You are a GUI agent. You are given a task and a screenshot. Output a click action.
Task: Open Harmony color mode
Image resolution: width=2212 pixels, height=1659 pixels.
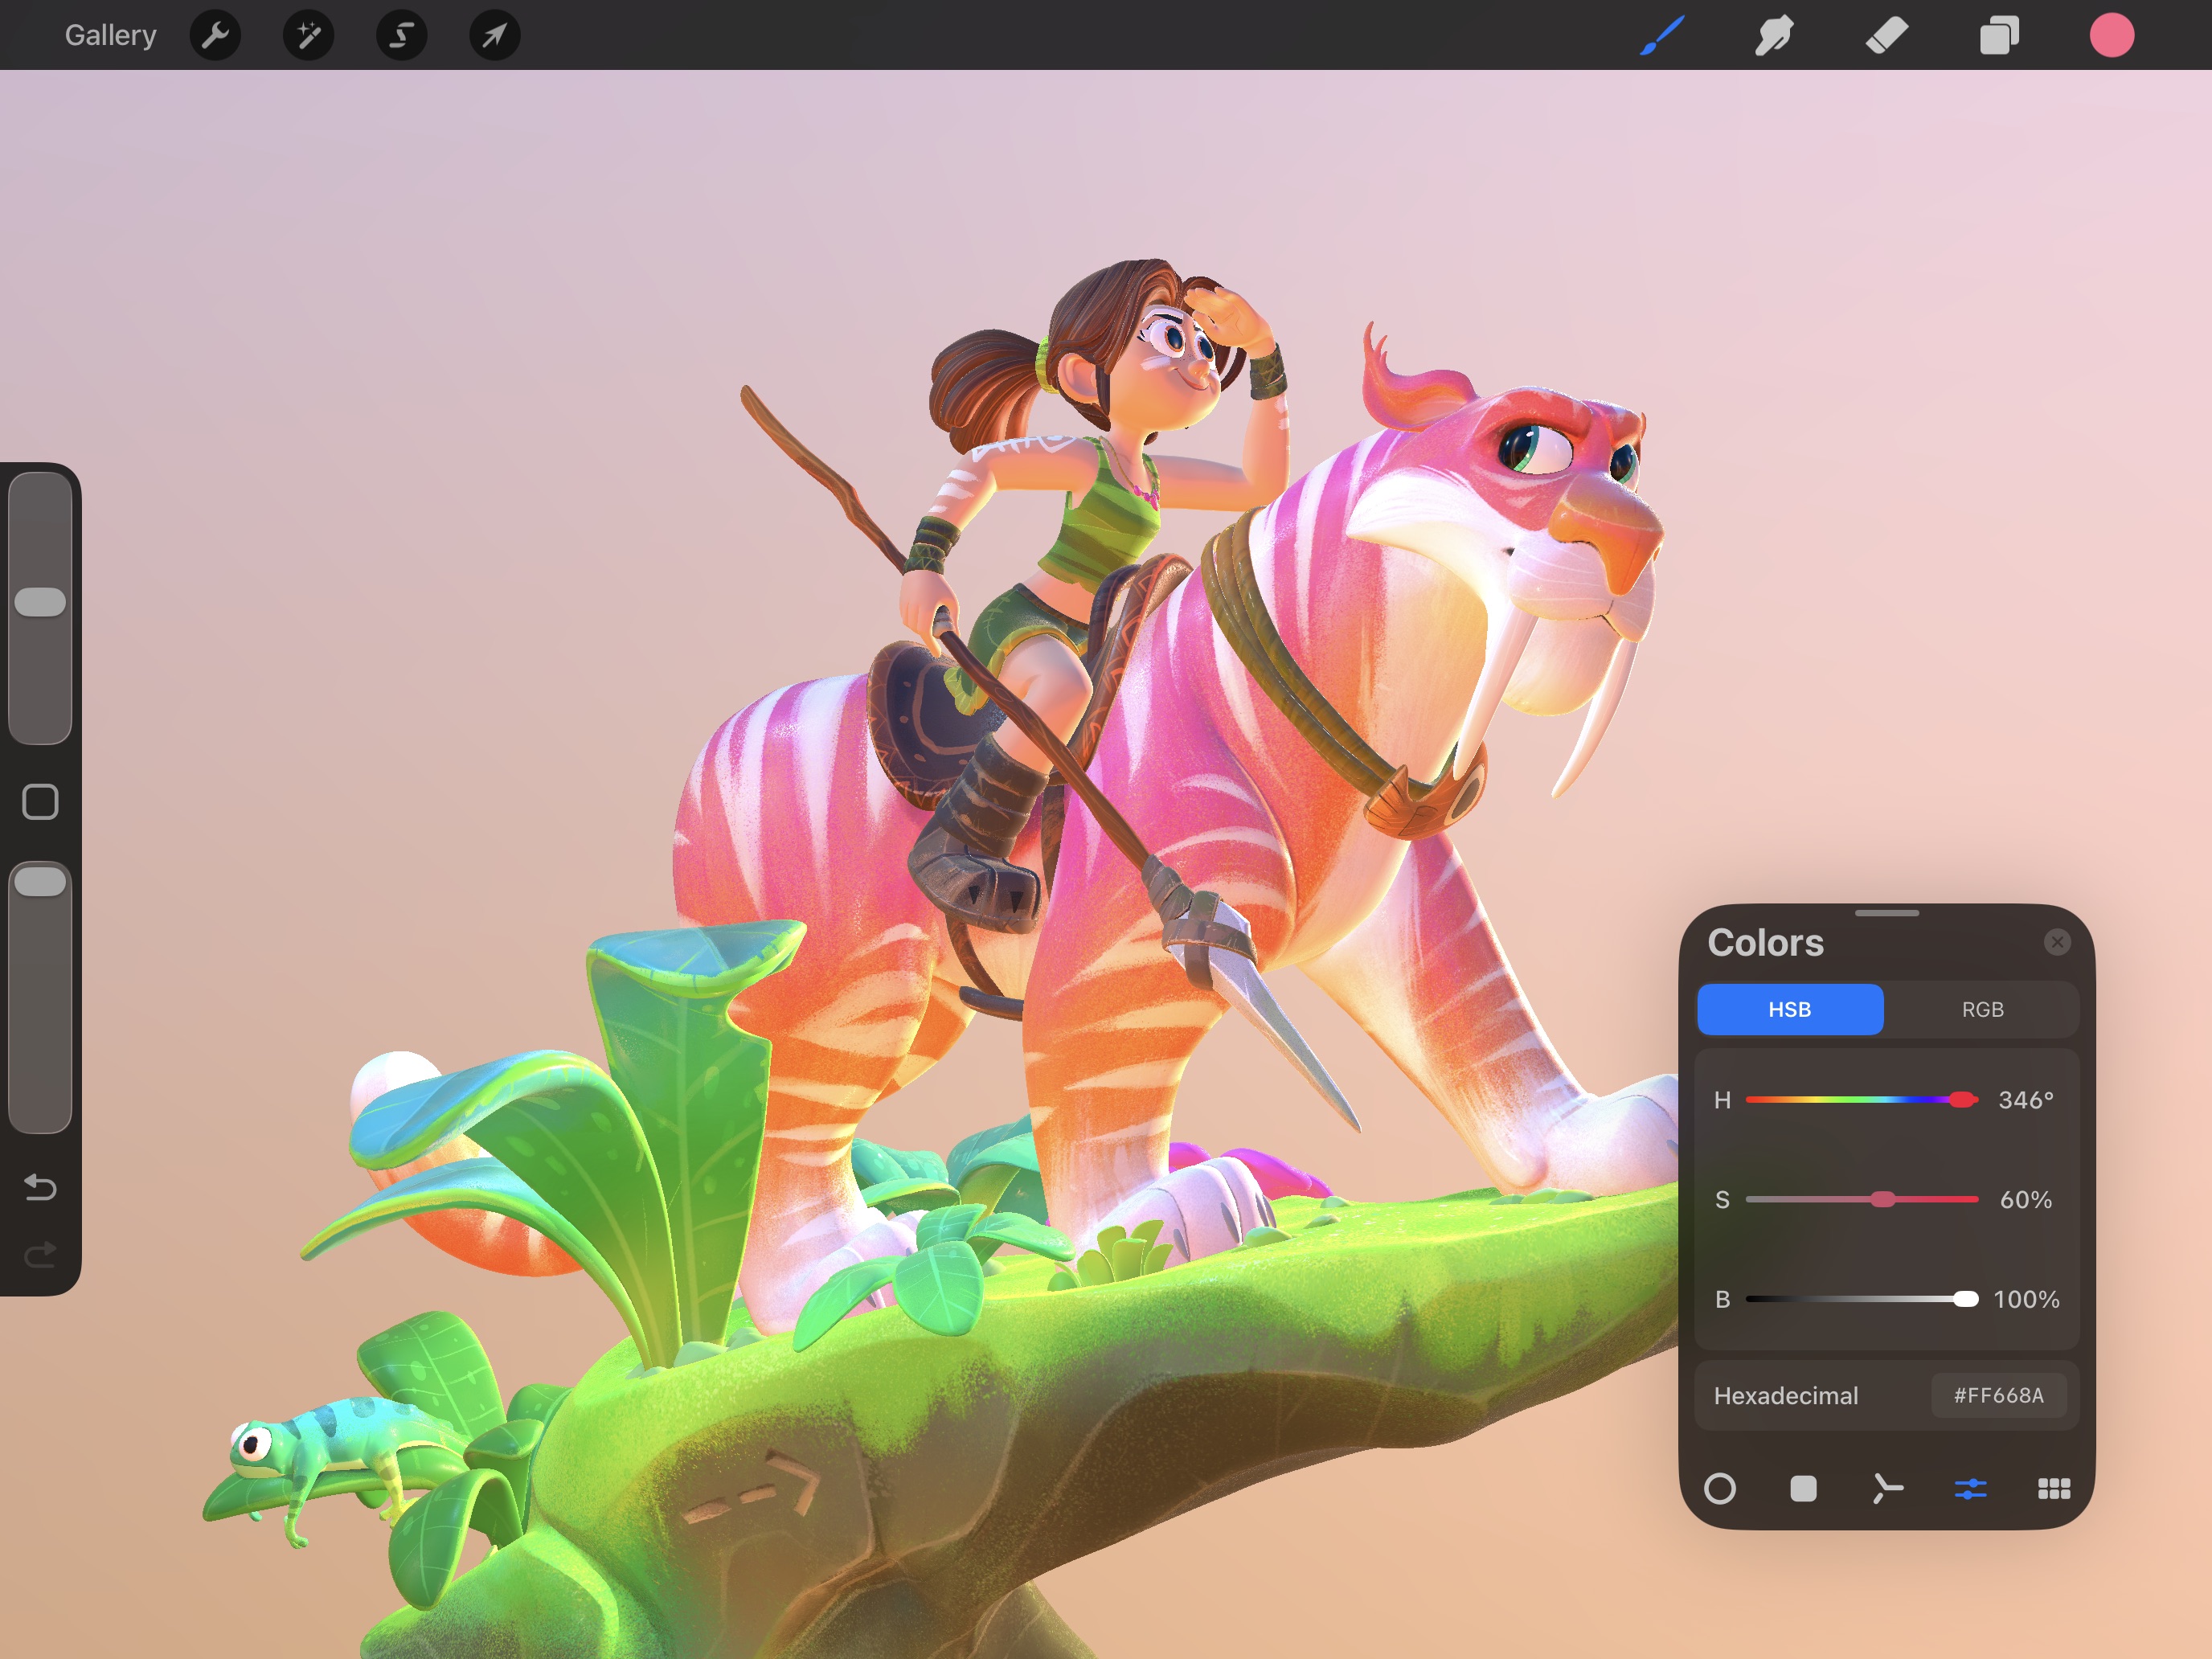point(1887,1489)
